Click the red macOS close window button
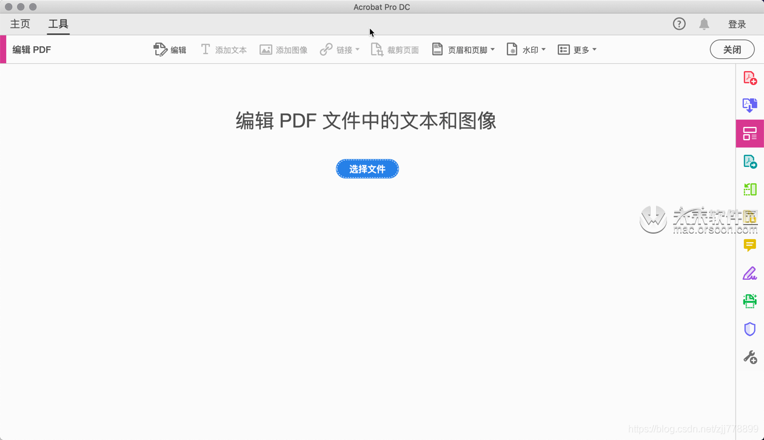Image resolution: width=764 pixels, height=440 pixels. click(x=8, y=7)
